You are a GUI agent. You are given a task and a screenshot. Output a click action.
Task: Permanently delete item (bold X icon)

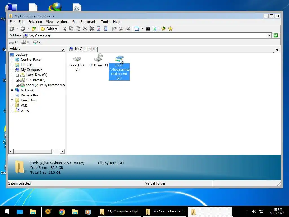tap(92, 29)
